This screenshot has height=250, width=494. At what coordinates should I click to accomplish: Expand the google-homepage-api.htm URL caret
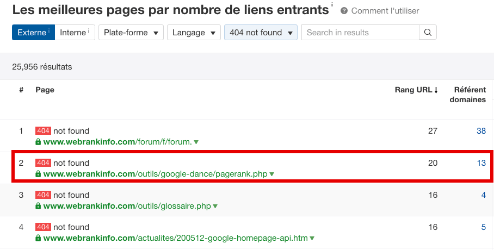click(x=312, y=239)
